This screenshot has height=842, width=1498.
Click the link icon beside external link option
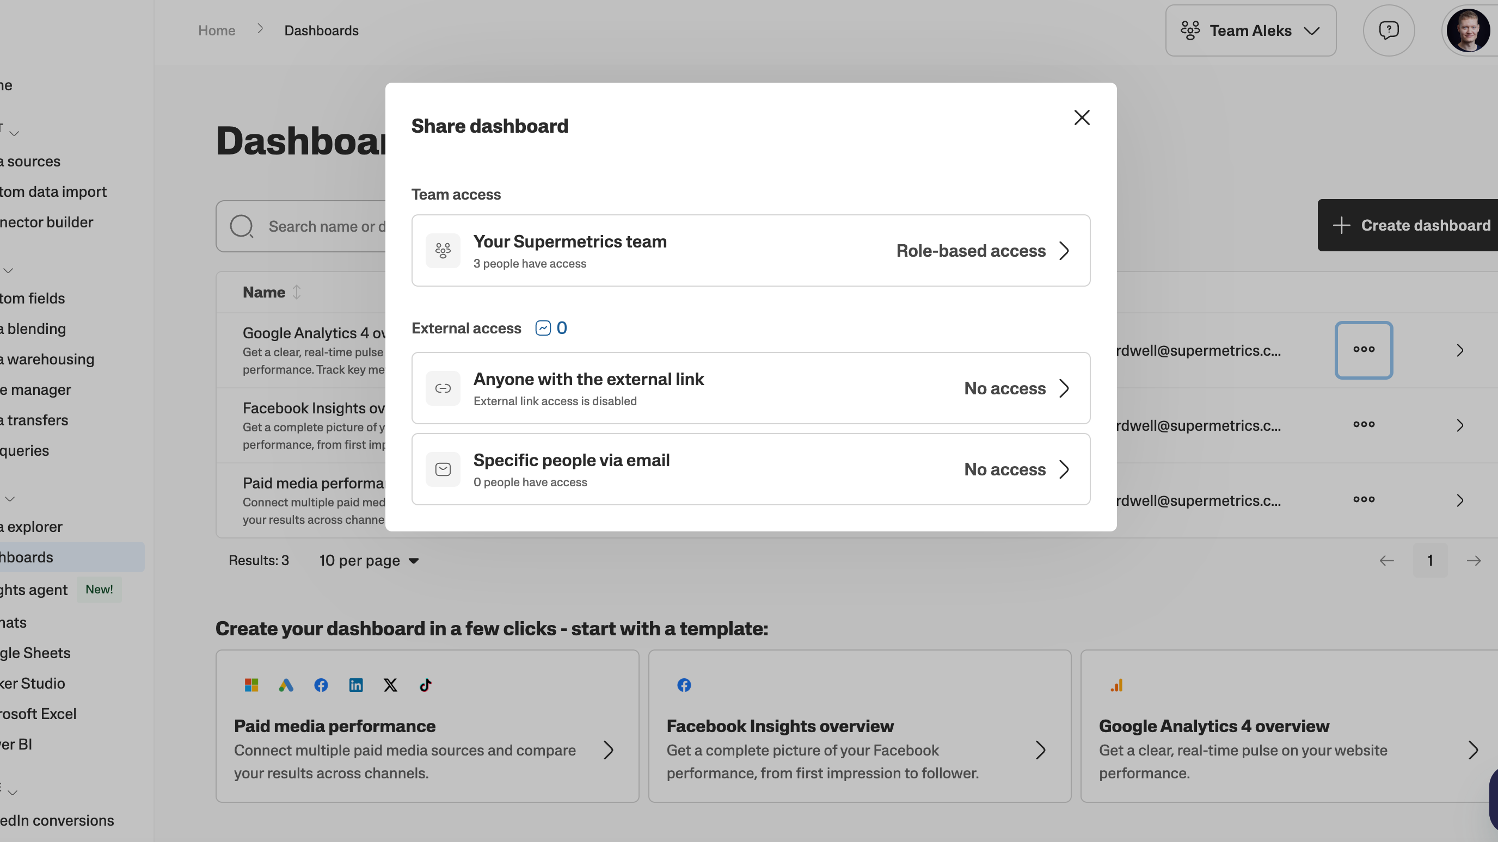click(443, 388)
